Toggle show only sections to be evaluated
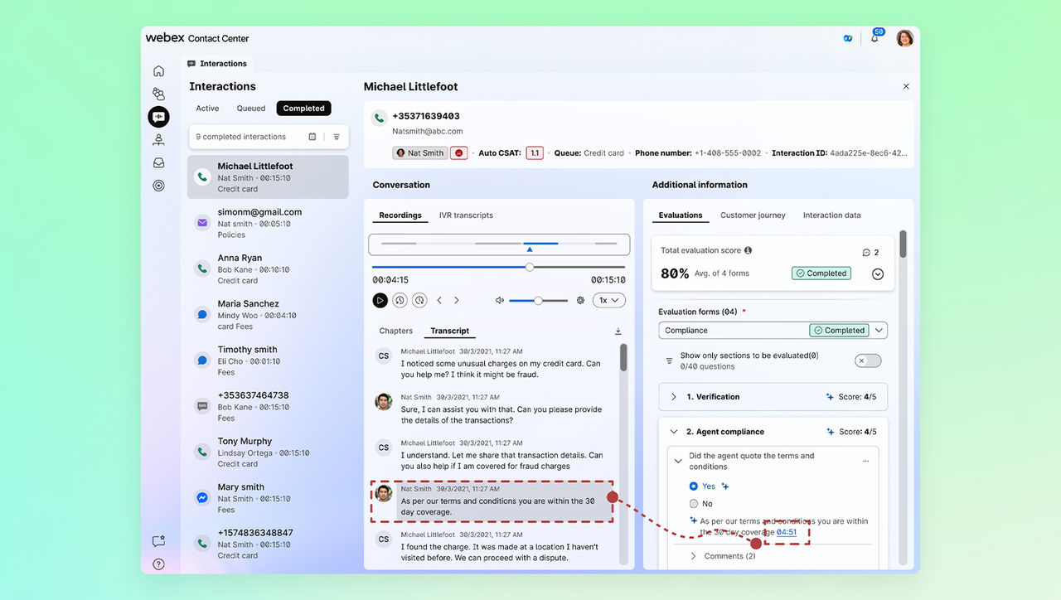The height and width of the screenshot is (600, 1061). pyautogui.click(x=867, y=360)
